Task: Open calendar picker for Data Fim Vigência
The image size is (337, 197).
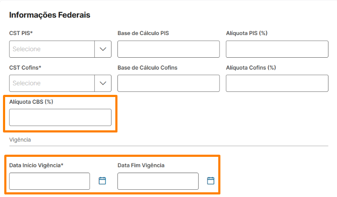Action: coord(211,181)
